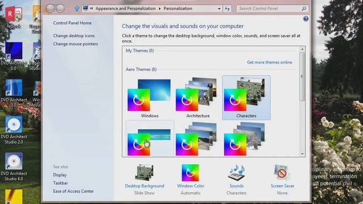The image size is (363, 204).
Task: Click the Personalization breadcrumb
Action: point(178,8)
